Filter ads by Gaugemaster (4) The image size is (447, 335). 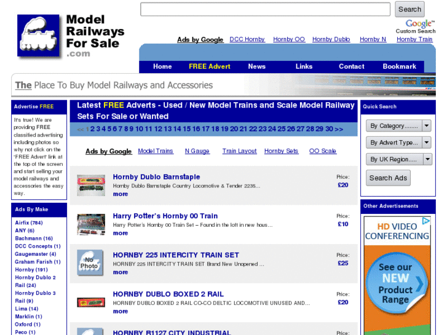(x=35, y=254)
